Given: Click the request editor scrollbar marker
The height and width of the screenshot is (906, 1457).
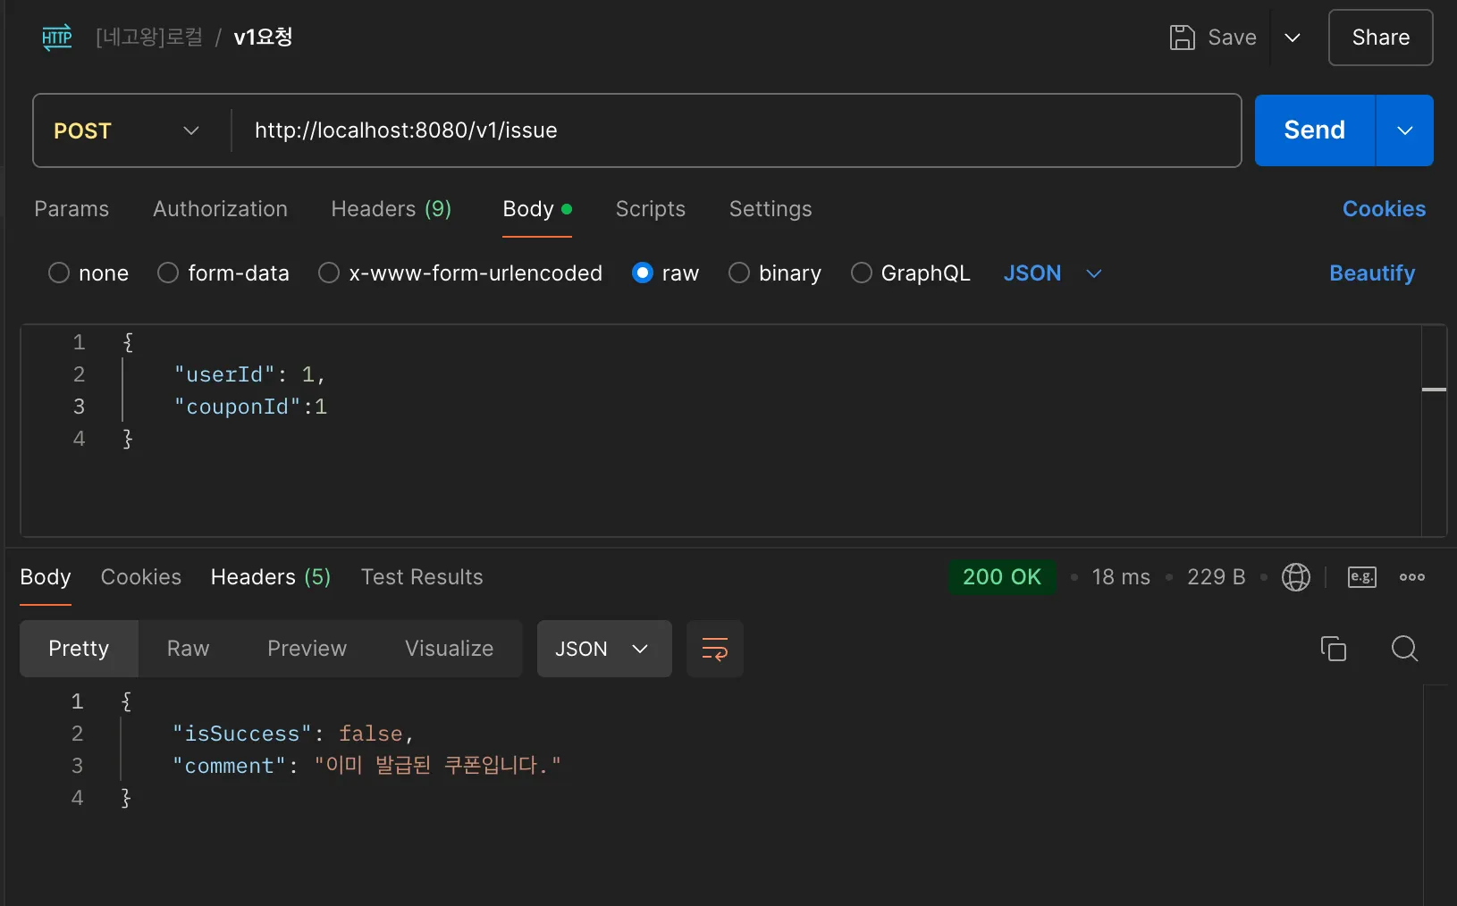Looking at the screenshot, I should point(1434,390).
